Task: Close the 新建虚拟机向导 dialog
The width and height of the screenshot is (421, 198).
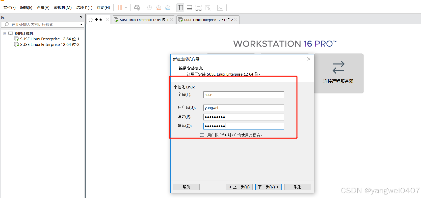Action: [x=309, y=59]
